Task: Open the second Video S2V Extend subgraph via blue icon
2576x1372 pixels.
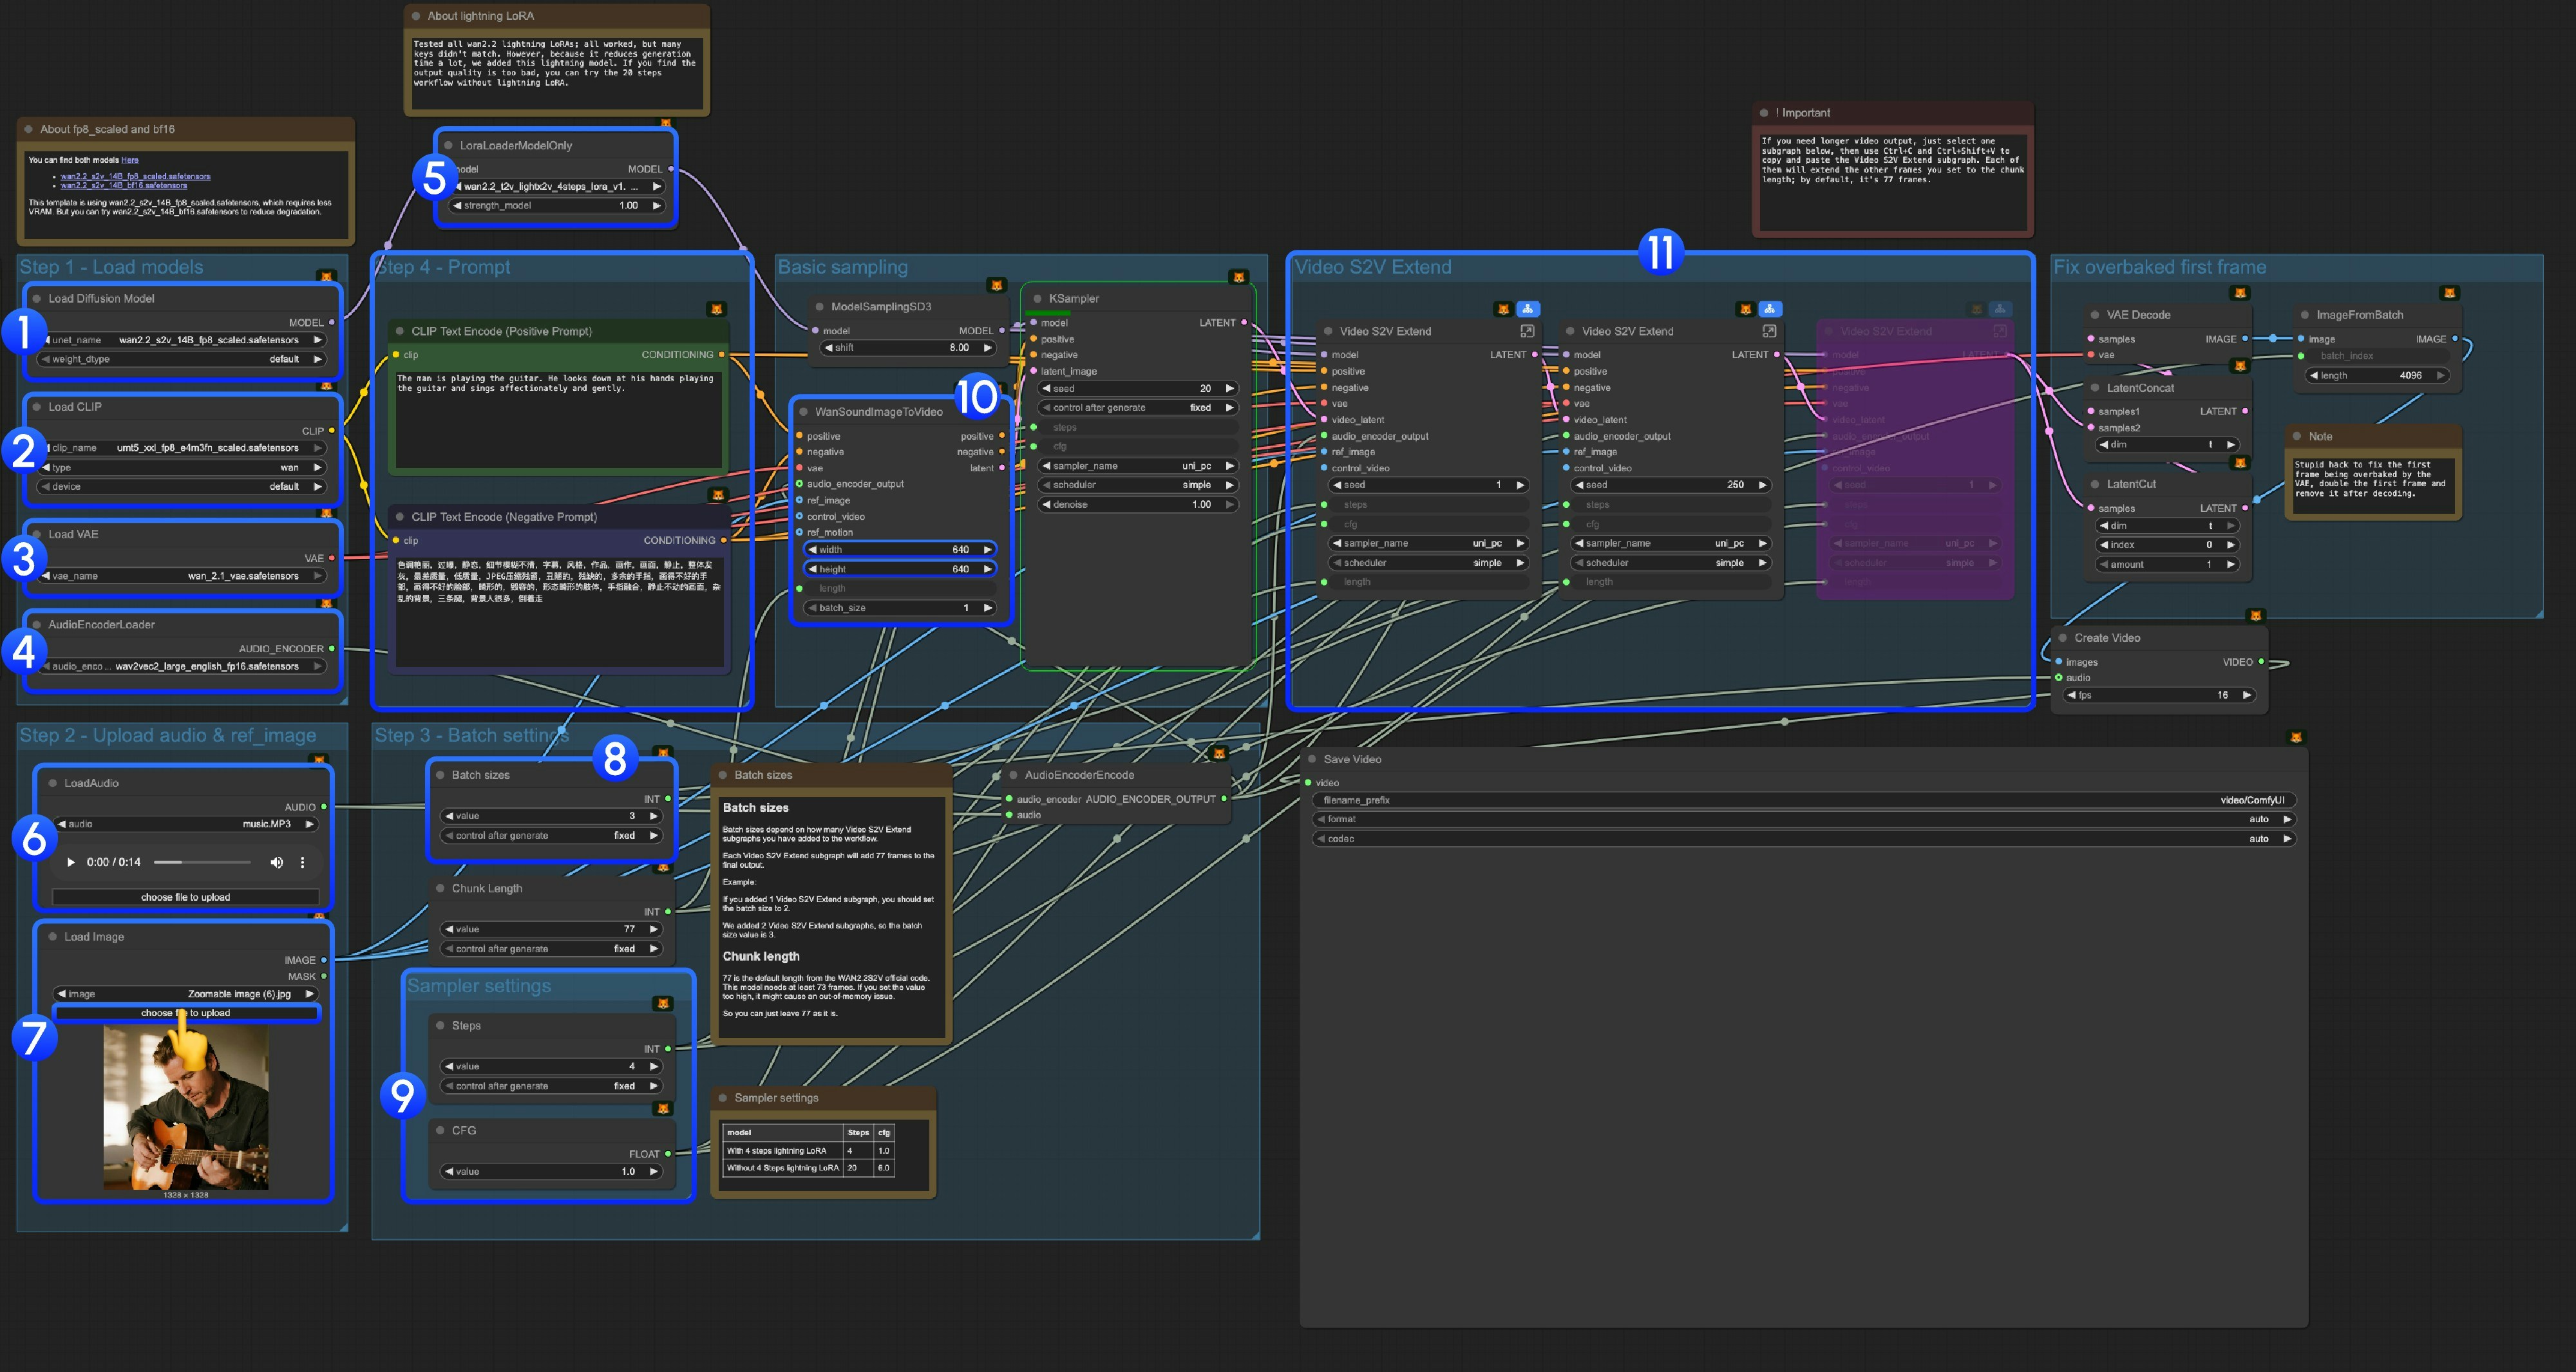Action: click(1770, 309)
